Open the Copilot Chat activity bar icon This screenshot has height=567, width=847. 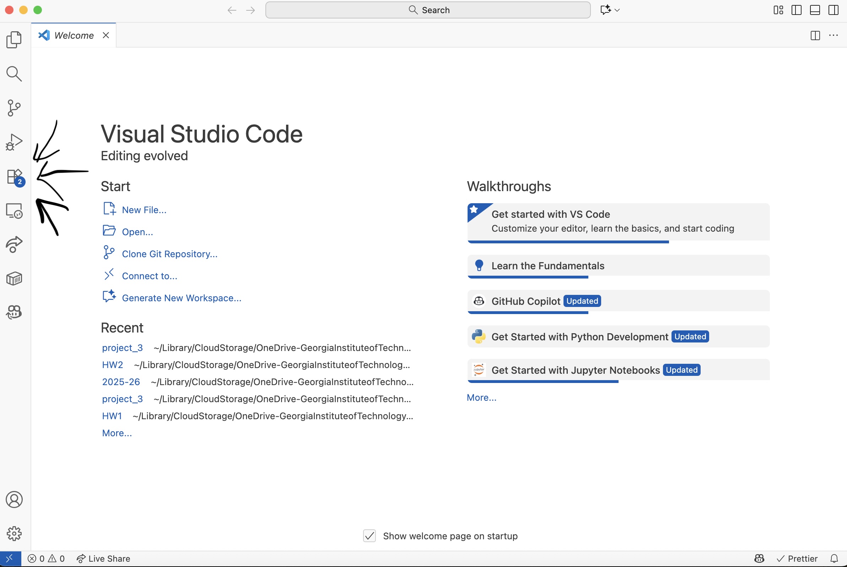(x=14, y=312)
